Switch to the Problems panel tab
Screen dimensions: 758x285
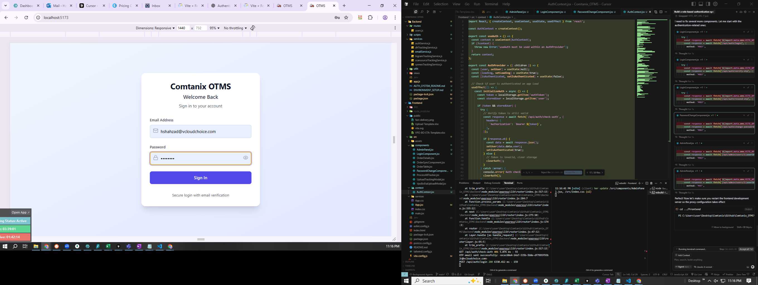point(464,183)
